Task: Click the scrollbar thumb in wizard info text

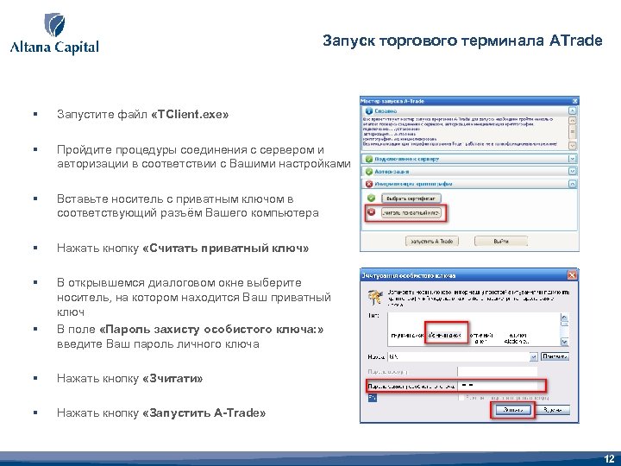Action: (573, 131)
